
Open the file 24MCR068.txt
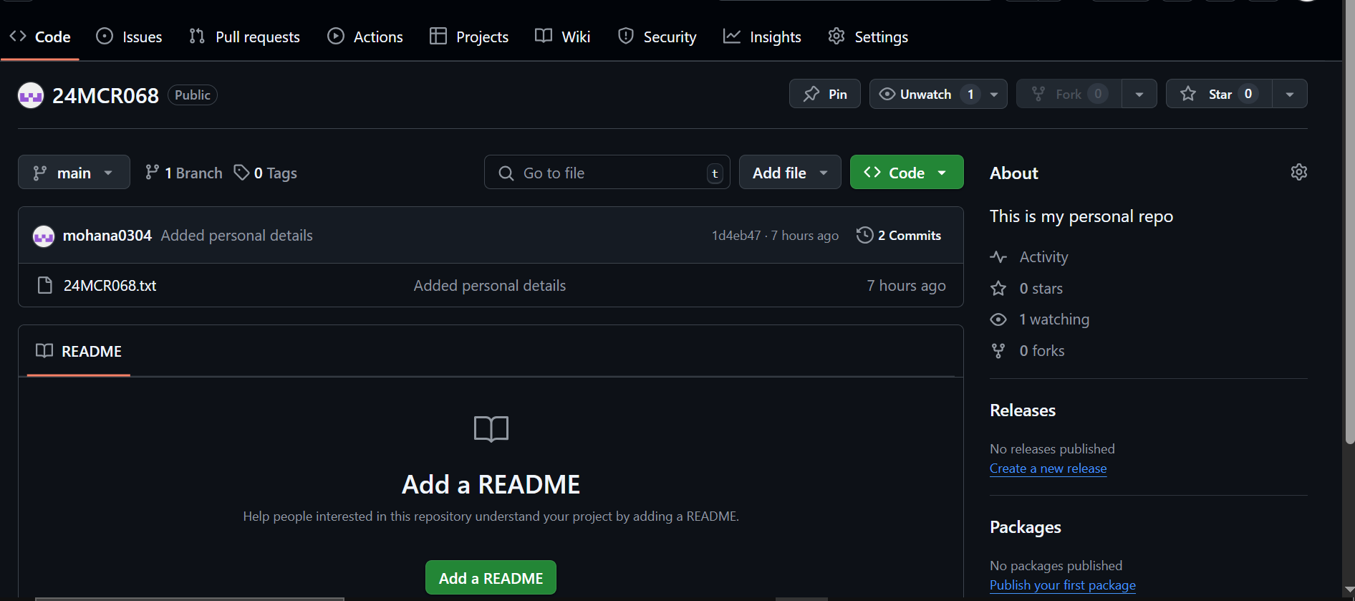pyautogui.click(x=110, y=285)
